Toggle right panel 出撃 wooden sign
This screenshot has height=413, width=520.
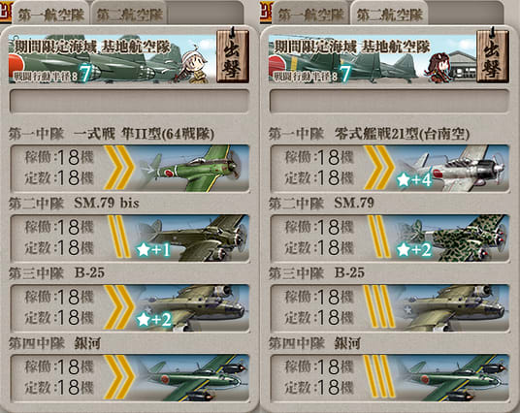click(493, 55)
